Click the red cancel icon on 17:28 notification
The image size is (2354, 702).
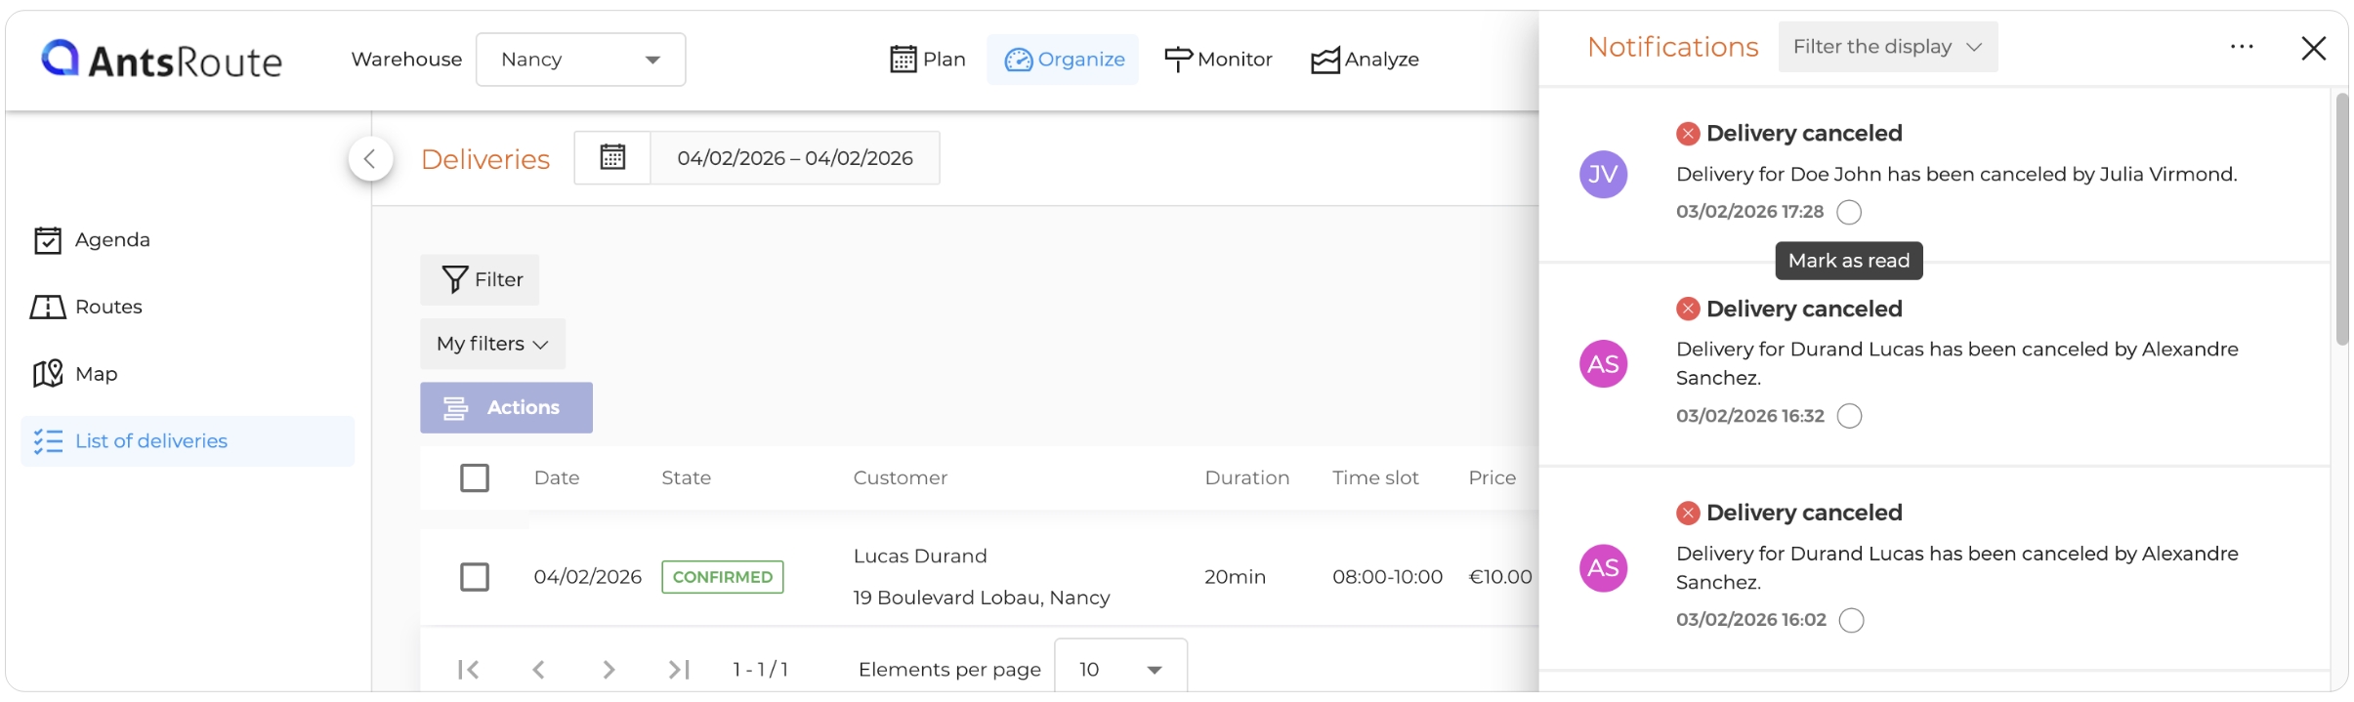[x=1688, y=134]
